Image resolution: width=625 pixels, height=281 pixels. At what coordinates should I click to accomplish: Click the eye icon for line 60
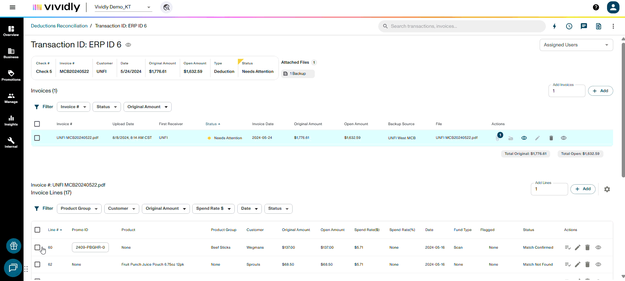[598, 247]
